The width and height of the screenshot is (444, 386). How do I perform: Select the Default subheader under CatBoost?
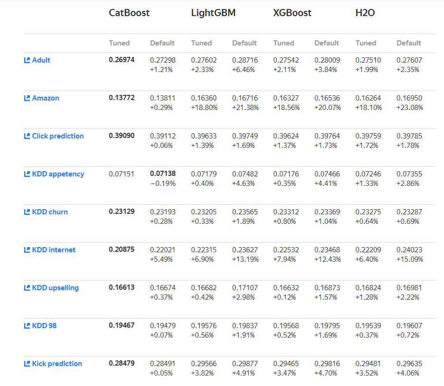[x=162, y=43]
